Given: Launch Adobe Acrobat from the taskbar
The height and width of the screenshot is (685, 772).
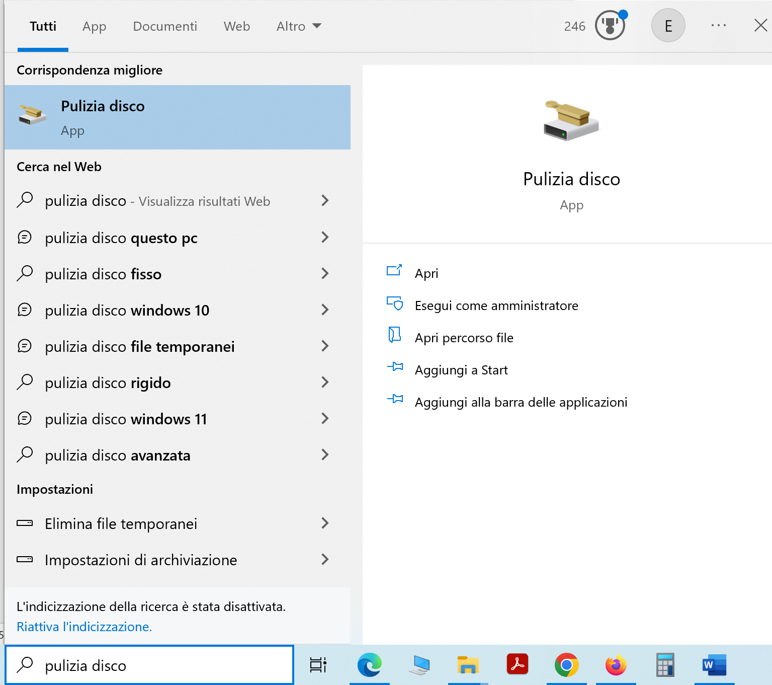Looking at the screenshot, I should click(x=517, y=665).
